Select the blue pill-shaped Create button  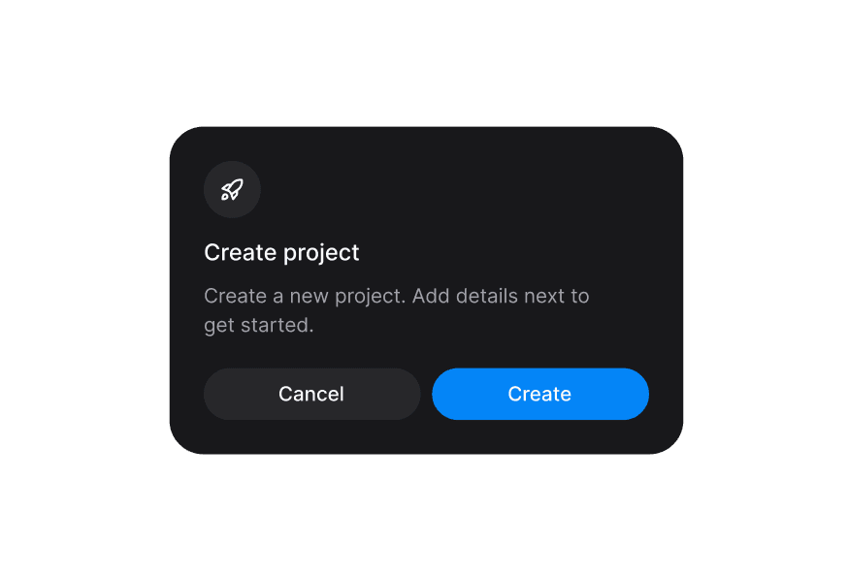[x=539, y=394]
